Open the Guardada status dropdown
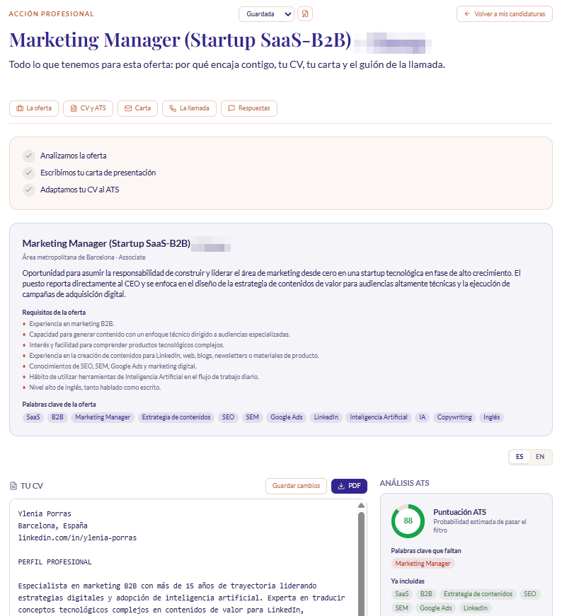562x616 pixels. point(266,14)
